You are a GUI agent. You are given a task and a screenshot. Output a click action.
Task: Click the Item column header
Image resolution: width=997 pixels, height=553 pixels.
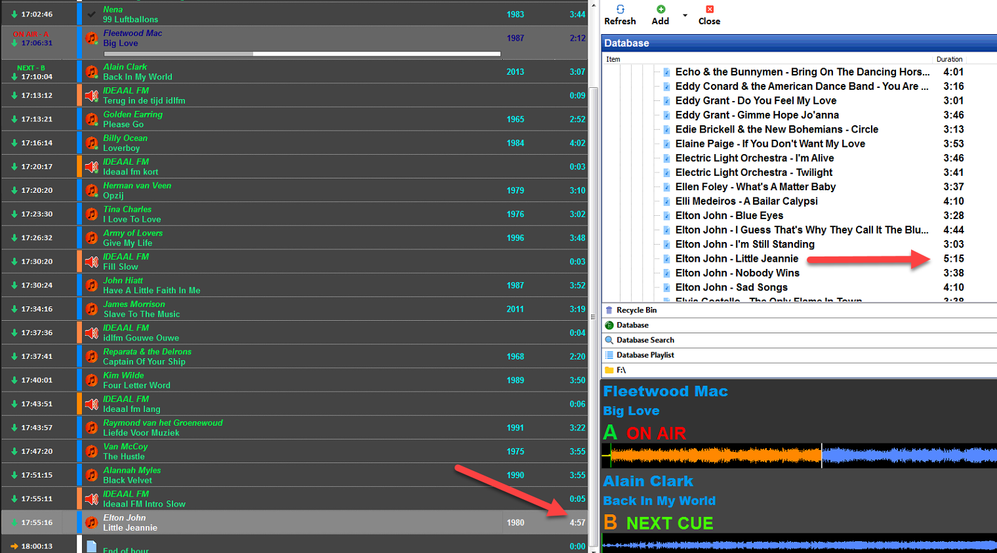coord(613,59)
